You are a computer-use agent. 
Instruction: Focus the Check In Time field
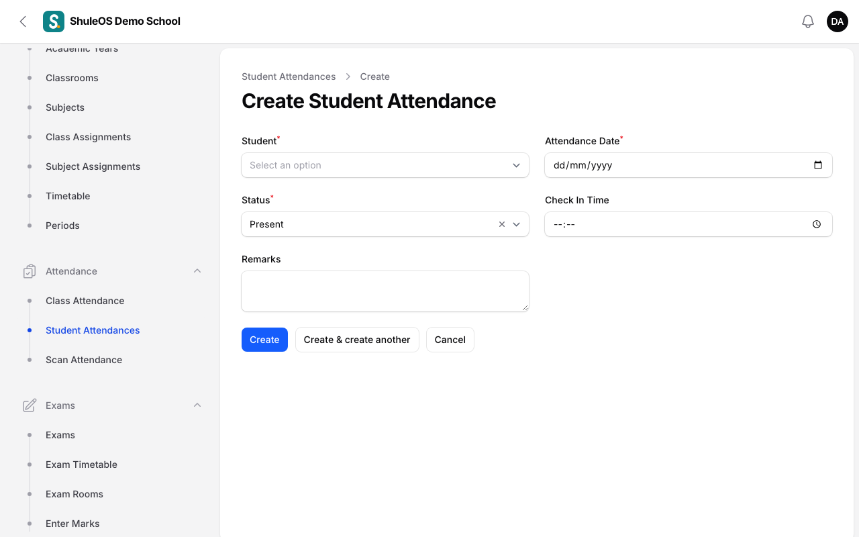[x=689, y=224]
